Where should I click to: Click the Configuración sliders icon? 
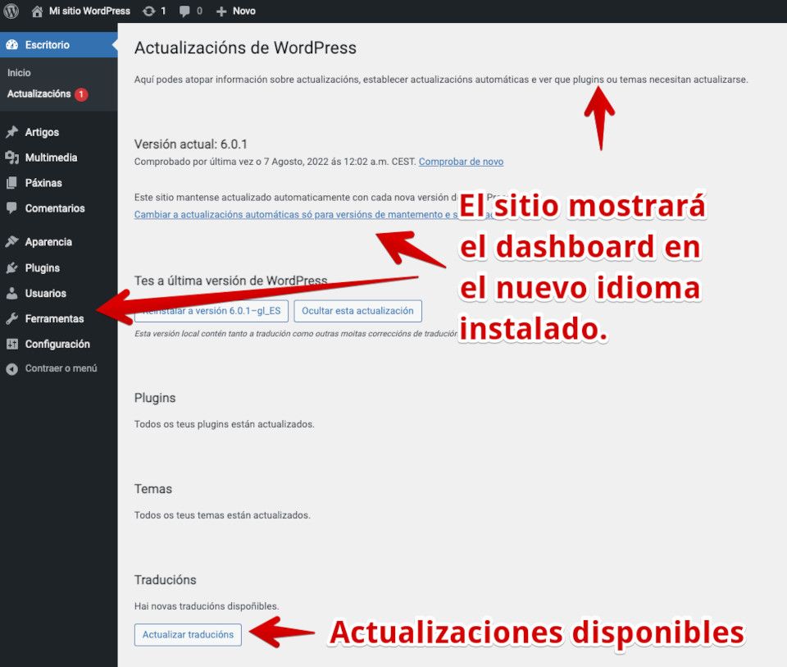coord(12,344)
